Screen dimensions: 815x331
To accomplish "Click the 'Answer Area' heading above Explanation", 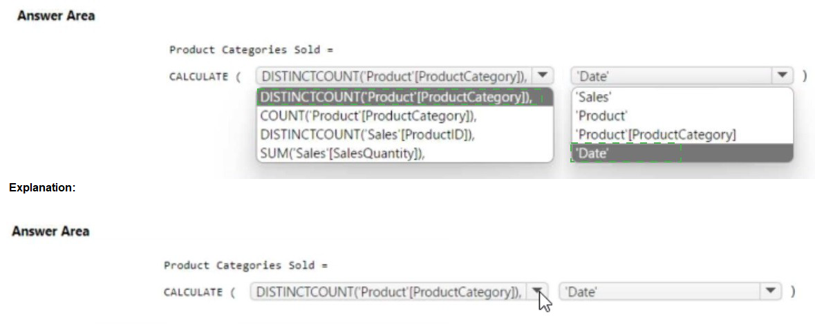I will pyautogui.click(x=56, y=16).
